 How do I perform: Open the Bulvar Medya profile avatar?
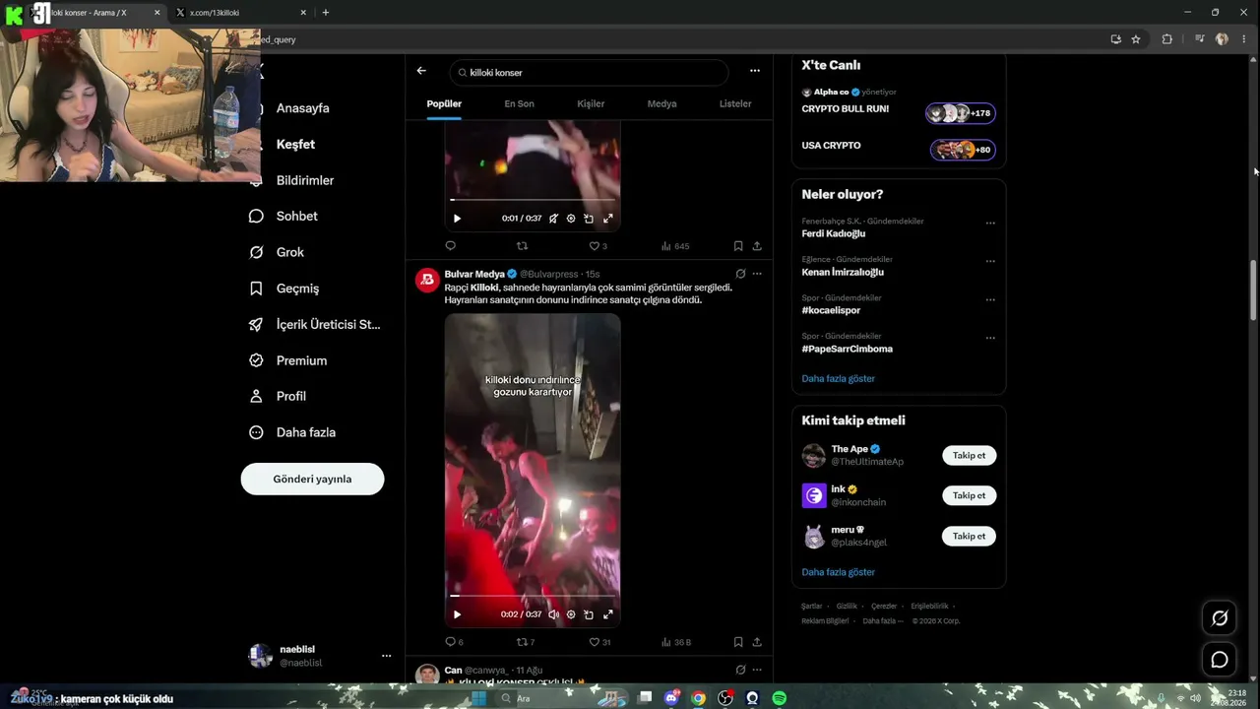tap(427, 280)
